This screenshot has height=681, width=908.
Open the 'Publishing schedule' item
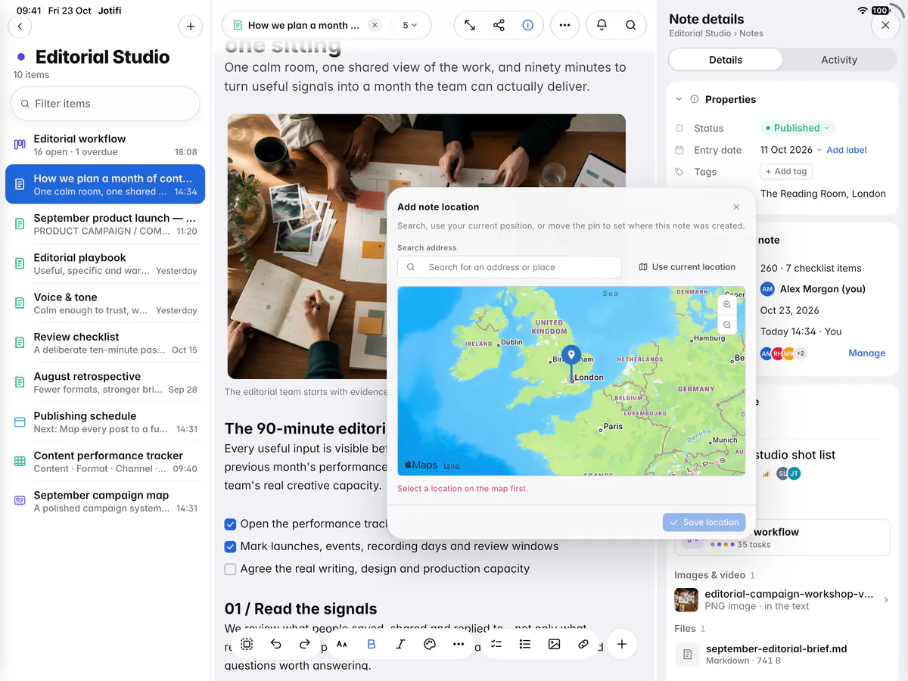[x=105, y=422]
